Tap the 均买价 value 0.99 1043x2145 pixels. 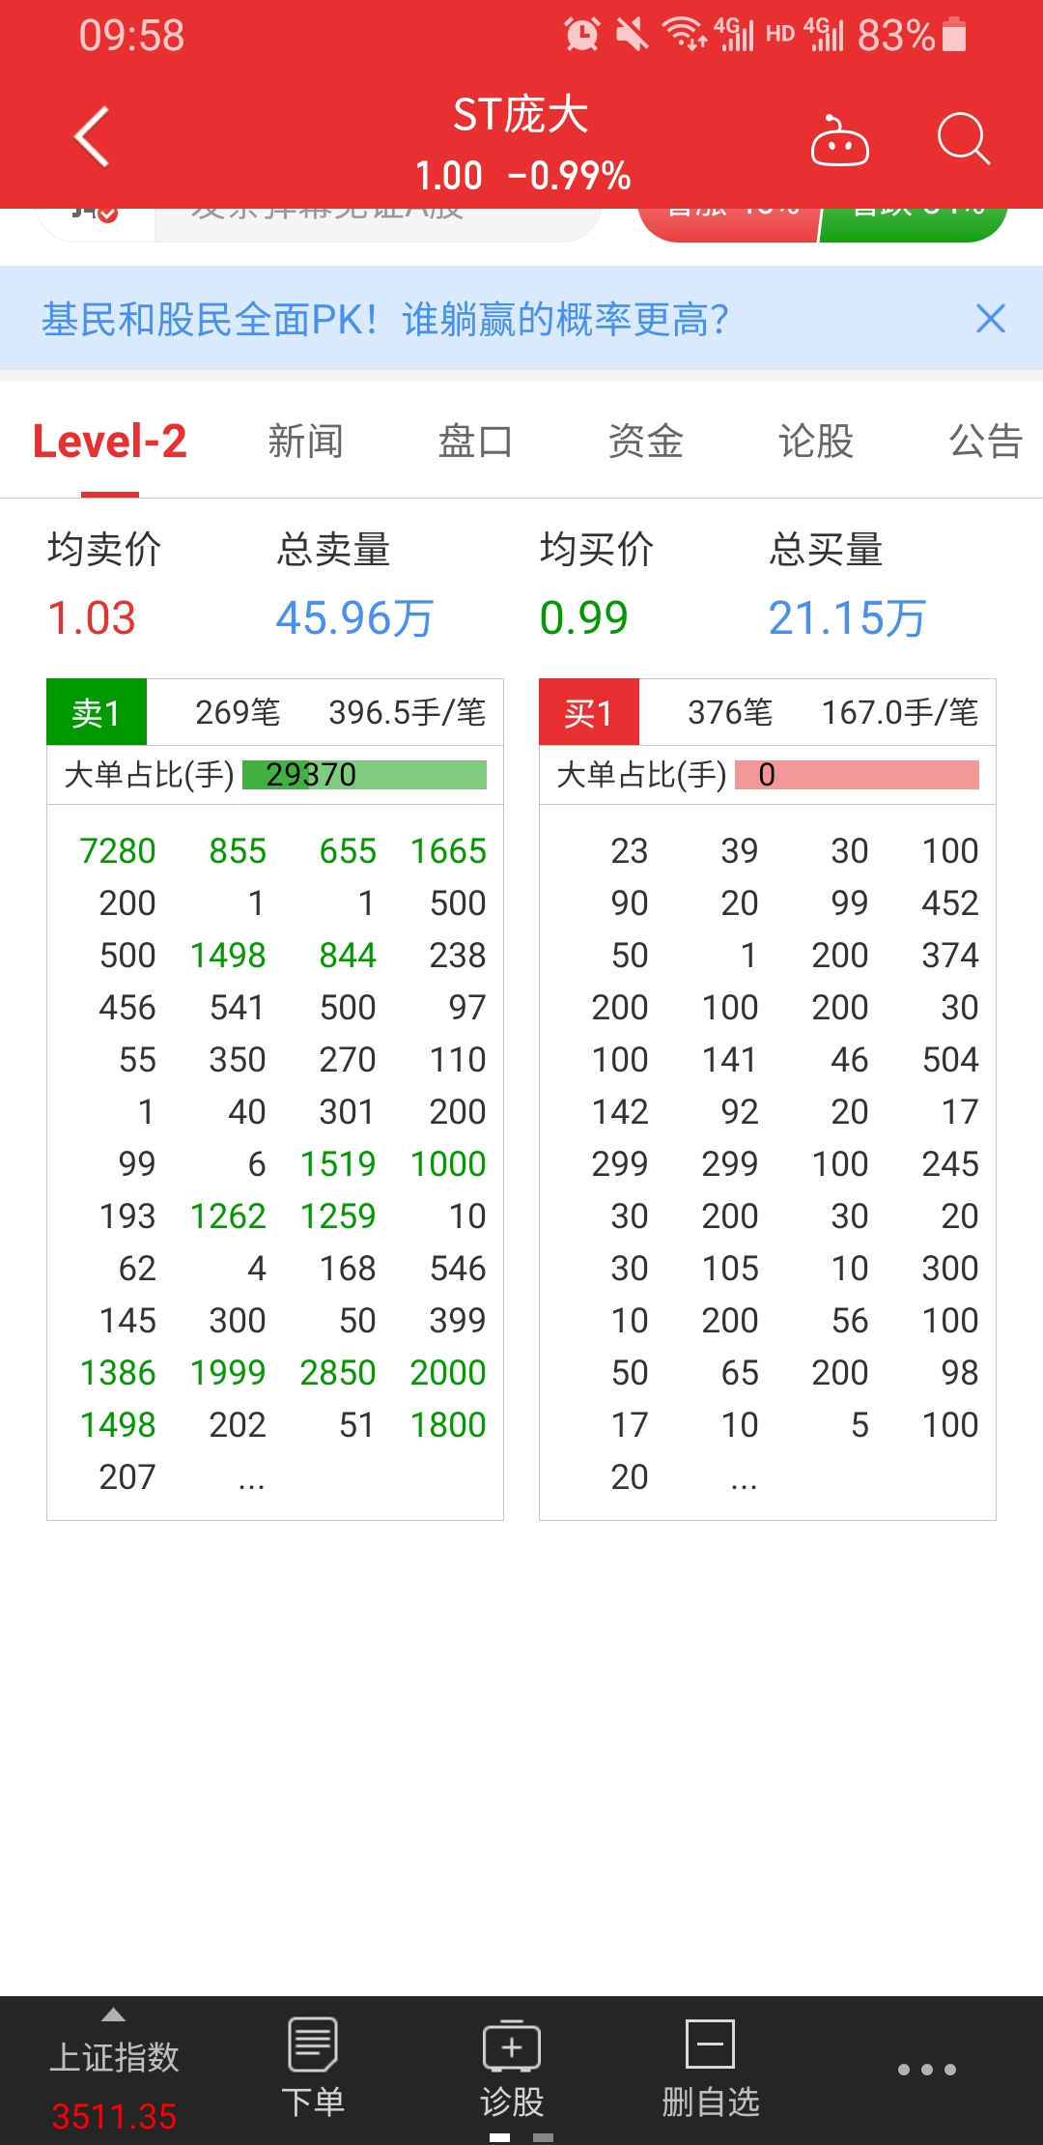[584, 618]
